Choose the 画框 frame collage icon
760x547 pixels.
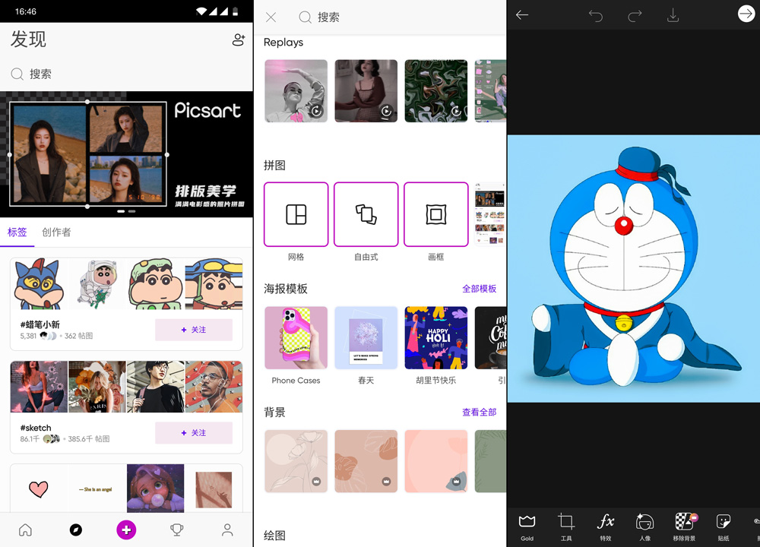tap(435, 214)
